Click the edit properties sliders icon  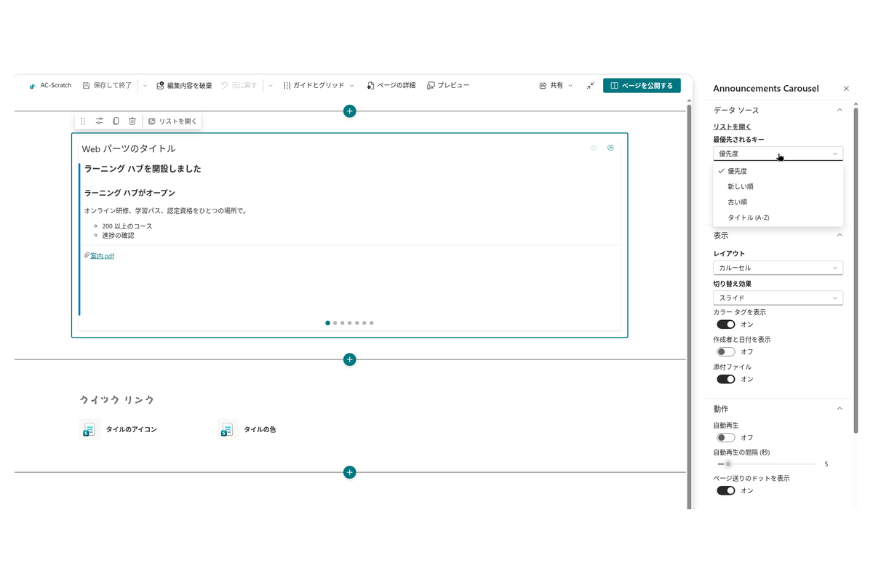click(x=100, y=121)
